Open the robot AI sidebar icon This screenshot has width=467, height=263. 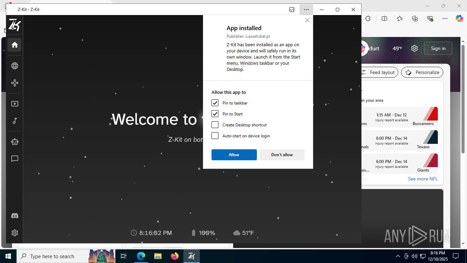tap(14, 142)
